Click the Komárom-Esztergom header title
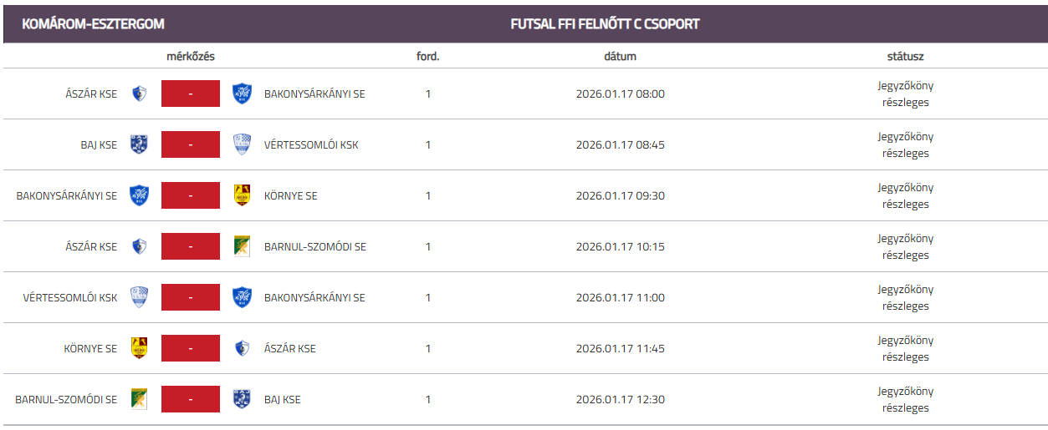The height and width of the screenshot is (430, 1048). [93, 24]
